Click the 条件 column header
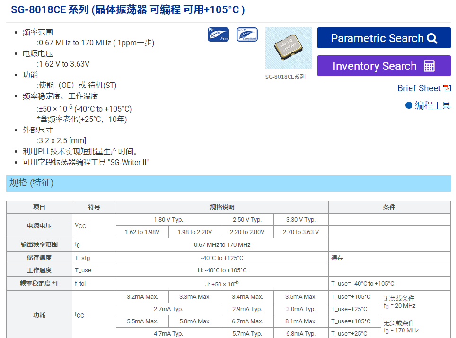This screenshot has width=456, height=338. [x=389, y=207]
